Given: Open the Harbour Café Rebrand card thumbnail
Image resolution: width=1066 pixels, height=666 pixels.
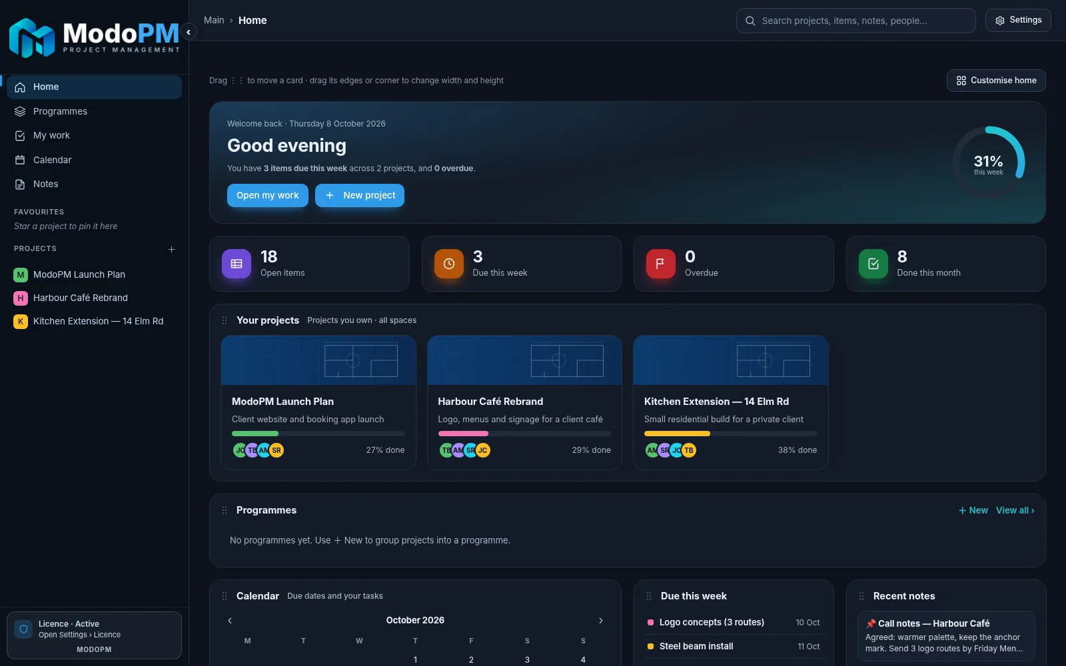Looking at the screenshot, I should [524, 360].
